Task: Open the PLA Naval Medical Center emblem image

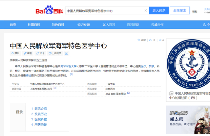Action: [188, 64]
